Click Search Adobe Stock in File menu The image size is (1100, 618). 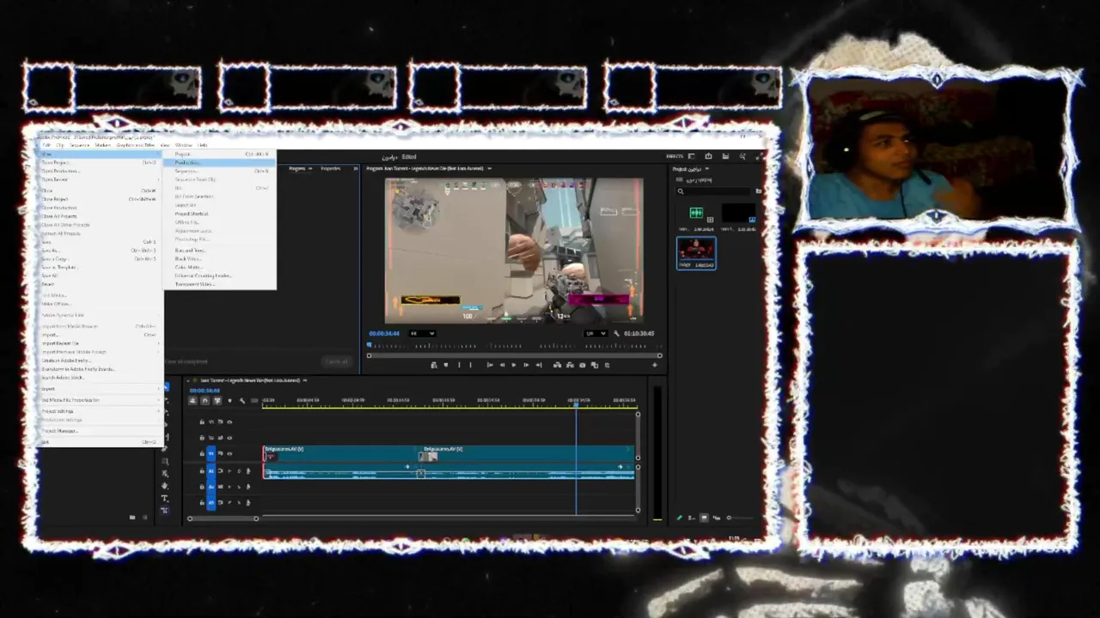(x=101, y=378)
